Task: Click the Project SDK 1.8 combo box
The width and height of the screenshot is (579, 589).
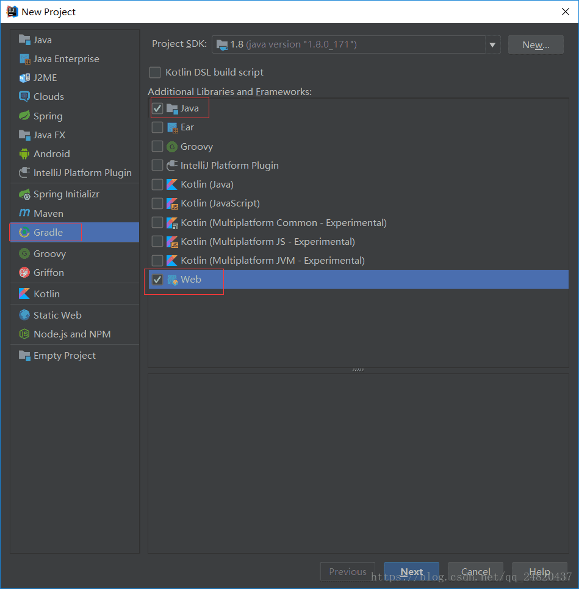Action: coord(356,44)
